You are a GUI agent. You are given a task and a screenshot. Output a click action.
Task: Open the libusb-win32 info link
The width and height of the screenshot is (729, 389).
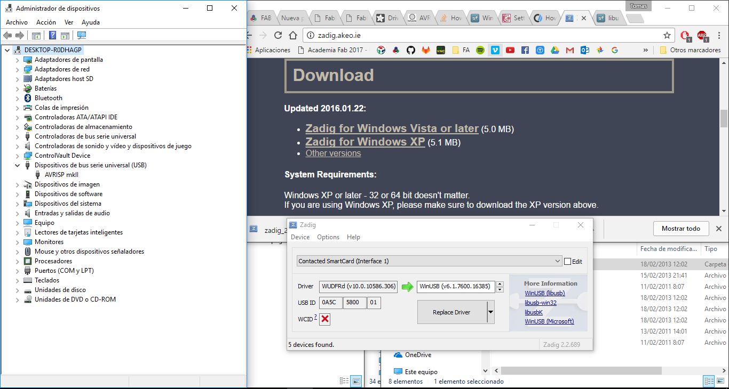[541, 303]
